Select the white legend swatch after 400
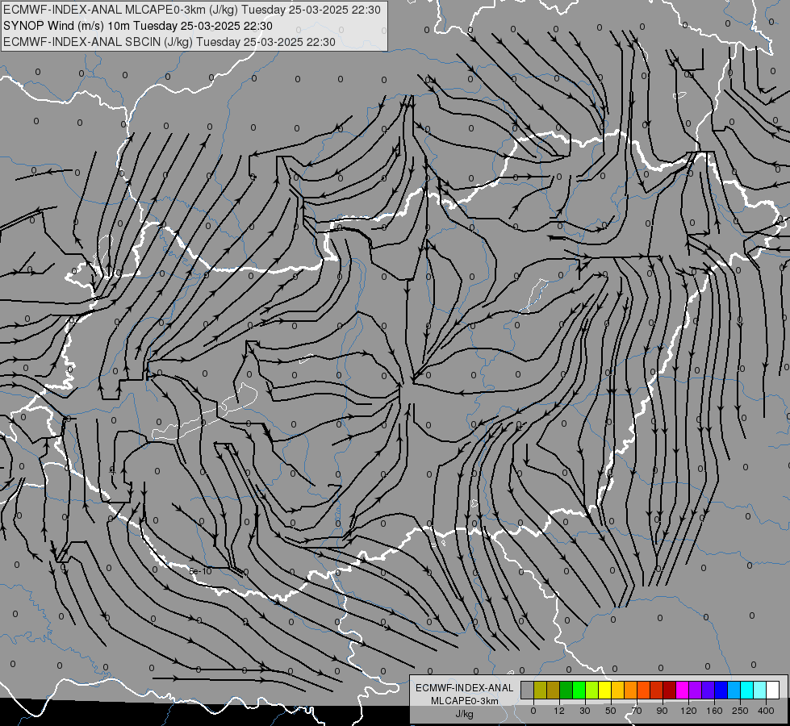Image resolution: width=790 pixels, height=726 pixels. coord(773,690)
